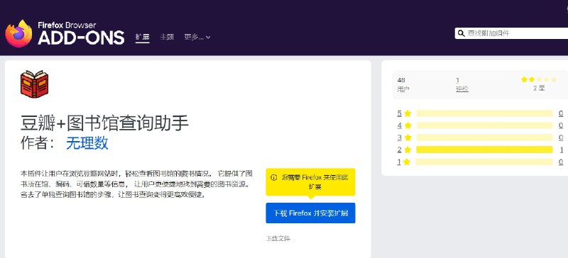The image size is (568, 258).
Task: Click the 1 star rating number link
Action: click(399, 162)
